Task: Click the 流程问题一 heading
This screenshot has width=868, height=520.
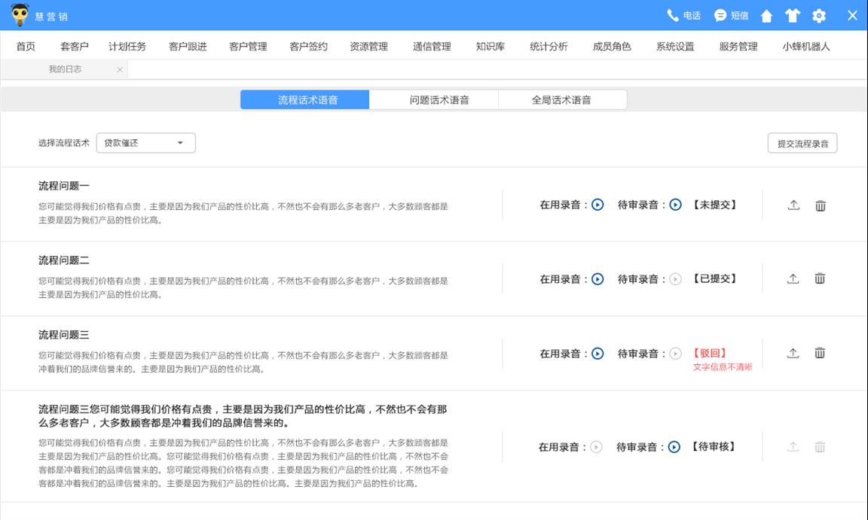Action: pos(63,186)
